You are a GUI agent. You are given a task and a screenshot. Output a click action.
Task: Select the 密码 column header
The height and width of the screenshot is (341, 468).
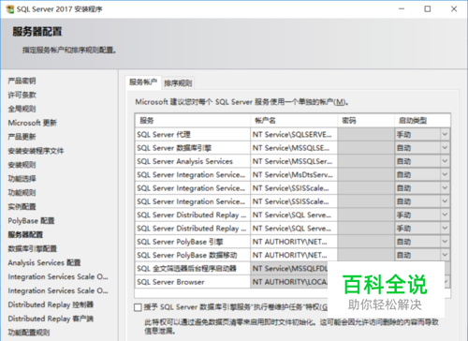point(366,121)
